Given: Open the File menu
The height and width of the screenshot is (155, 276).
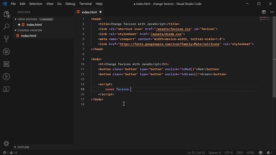Looking at the screenshot, I should [x=13, y=4].
